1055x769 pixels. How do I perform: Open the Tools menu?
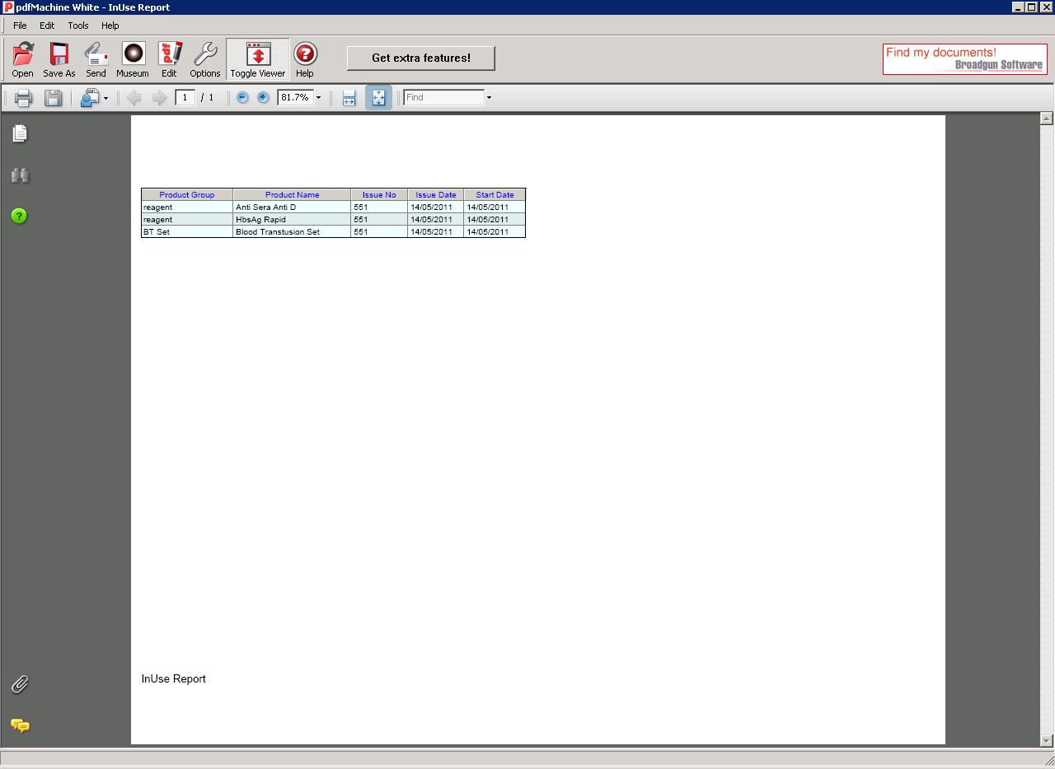tap(78, 26)
